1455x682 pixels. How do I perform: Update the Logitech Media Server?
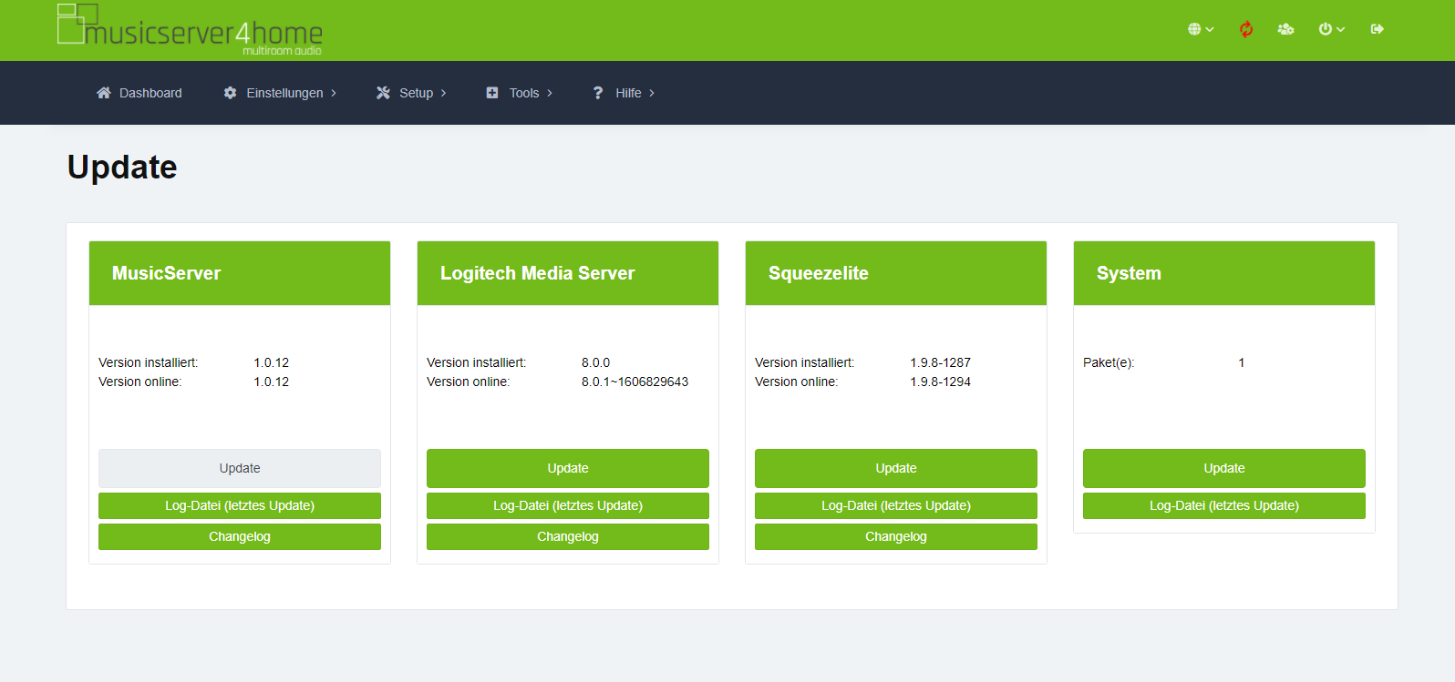click(x=567, y=468)
